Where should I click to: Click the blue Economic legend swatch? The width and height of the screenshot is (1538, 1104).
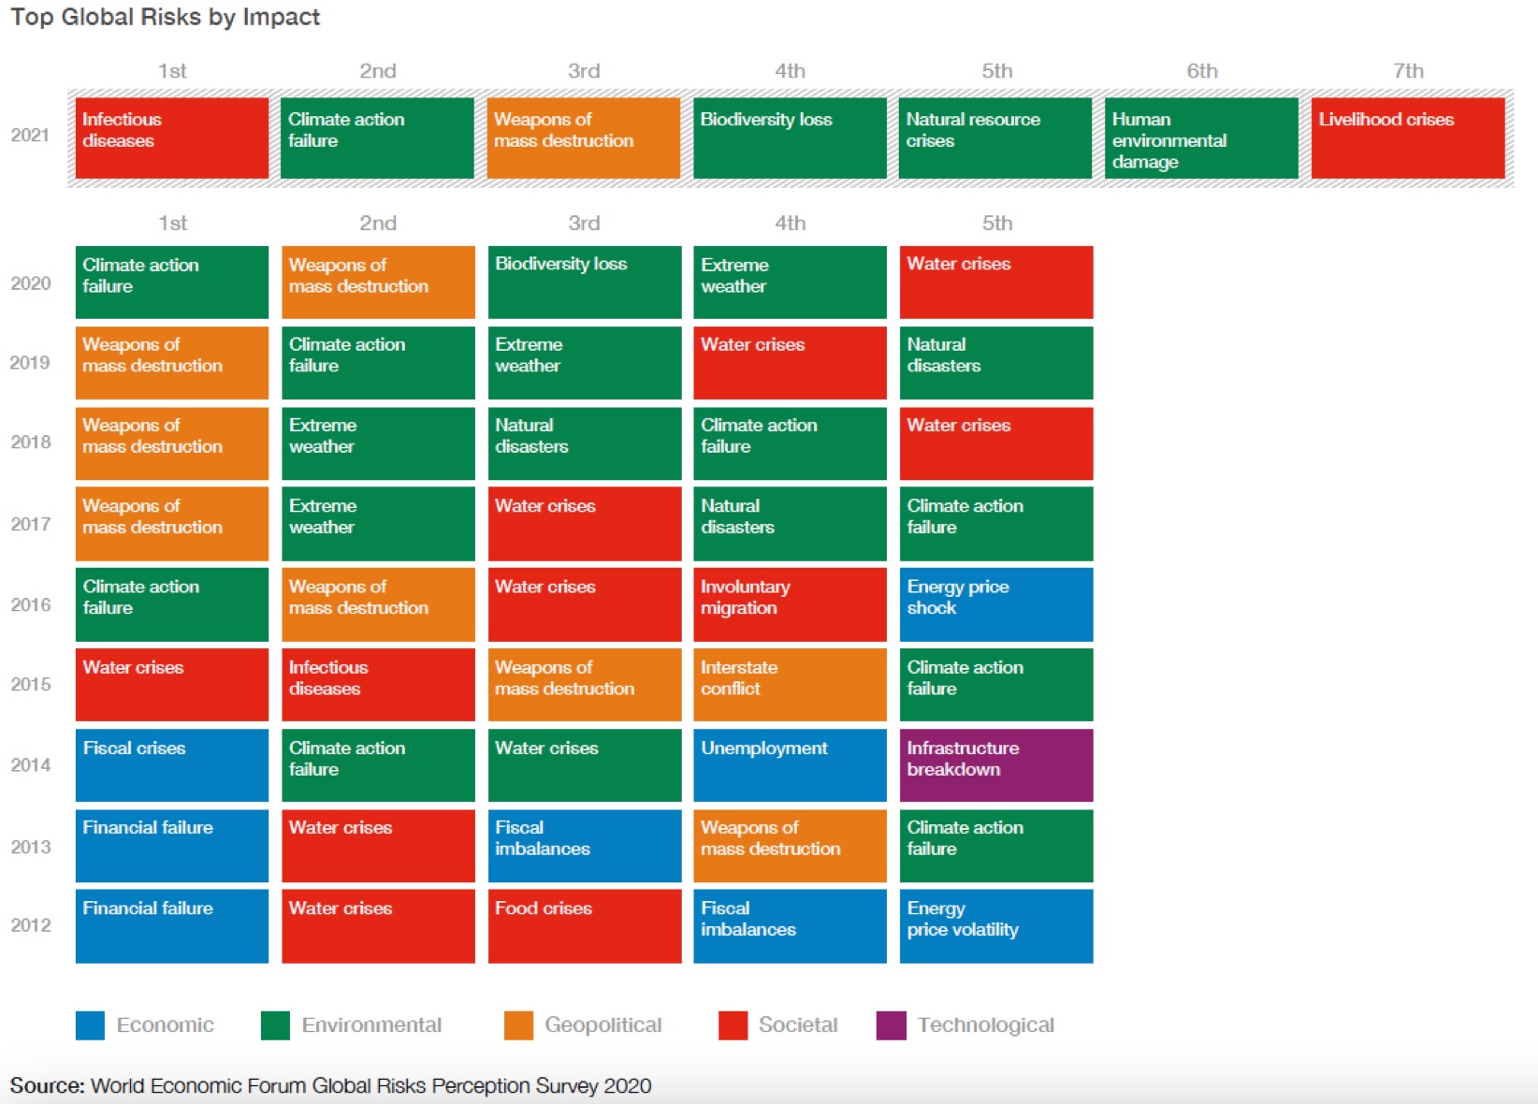[90, 1025]
